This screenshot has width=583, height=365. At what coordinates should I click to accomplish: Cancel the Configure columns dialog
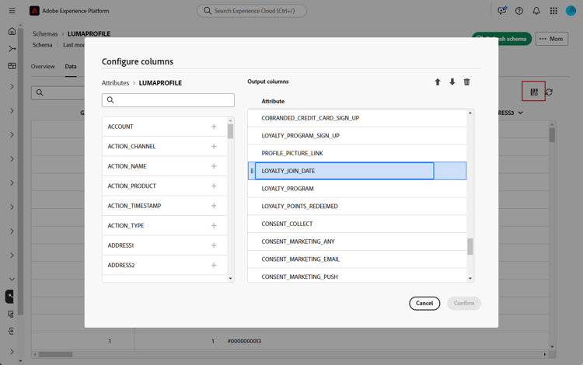[424, 304]
